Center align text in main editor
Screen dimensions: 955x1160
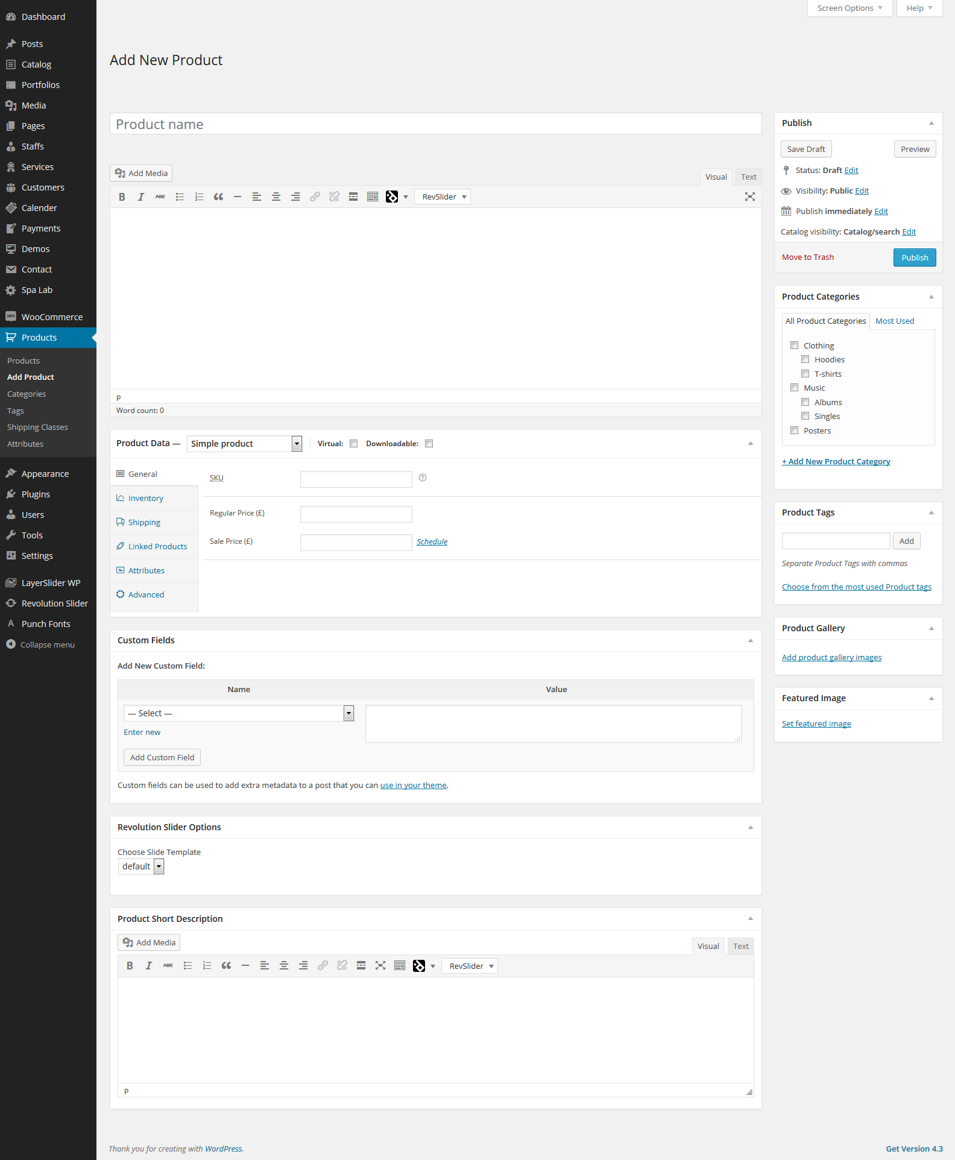276,197
